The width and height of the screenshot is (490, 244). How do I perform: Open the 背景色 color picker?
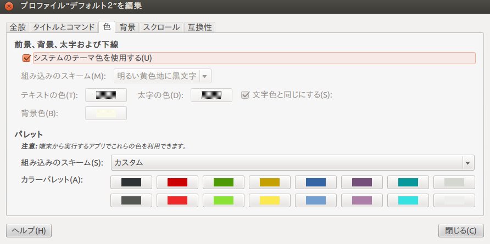tap(106, 114)
